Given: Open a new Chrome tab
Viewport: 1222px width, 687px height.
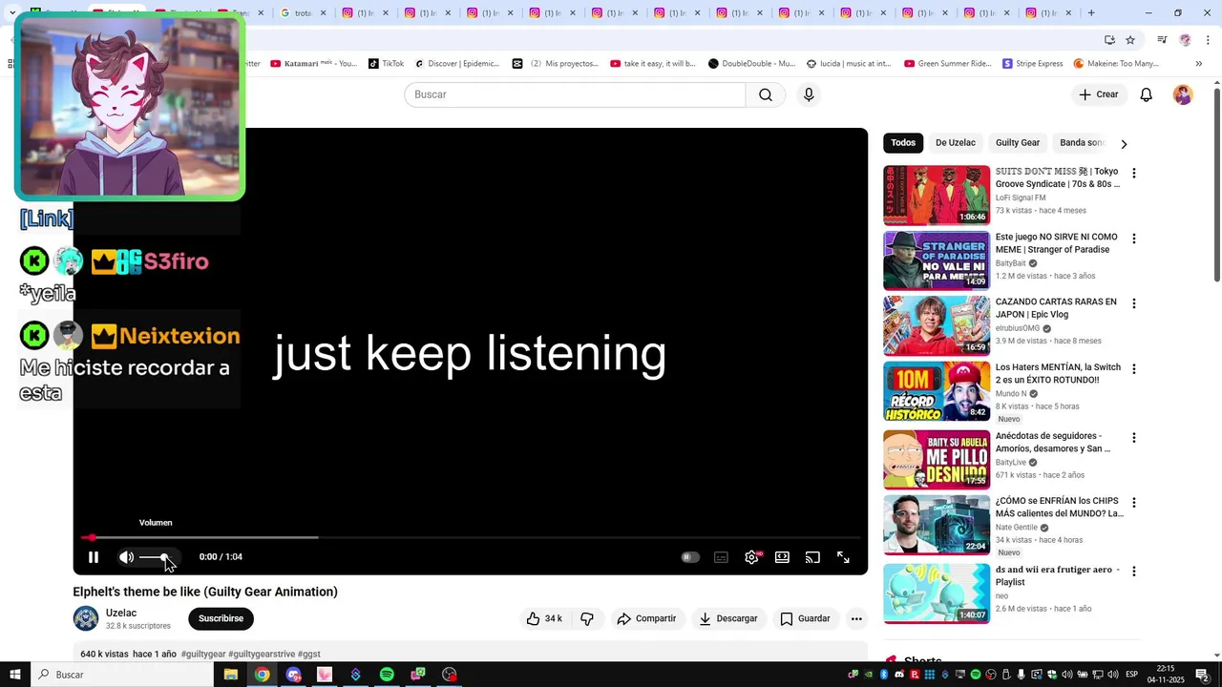Looking at the screenshot, I should tap(1091, 13).
